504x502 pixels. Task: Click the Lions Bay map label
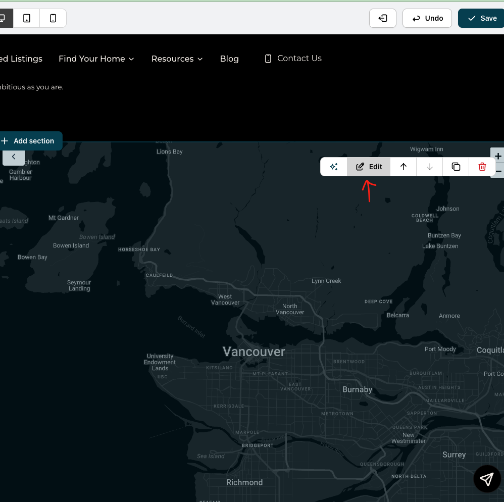(x=169, y=152)
